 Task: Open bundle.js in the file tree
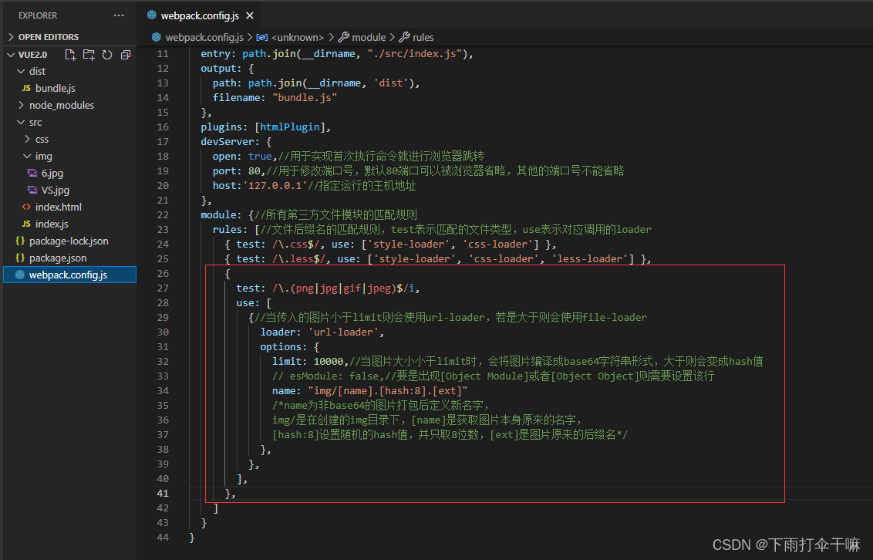click(x=55, y=88)
